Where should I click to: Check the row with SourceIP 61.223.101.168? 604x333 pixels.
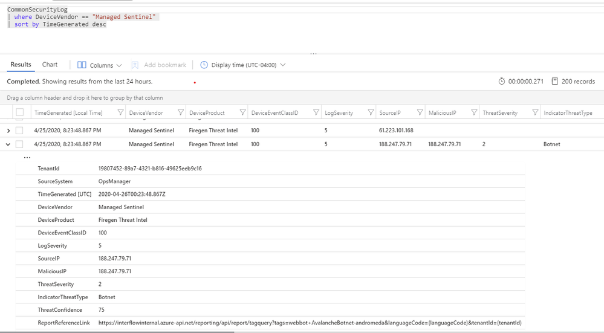(x=19, y=131)
